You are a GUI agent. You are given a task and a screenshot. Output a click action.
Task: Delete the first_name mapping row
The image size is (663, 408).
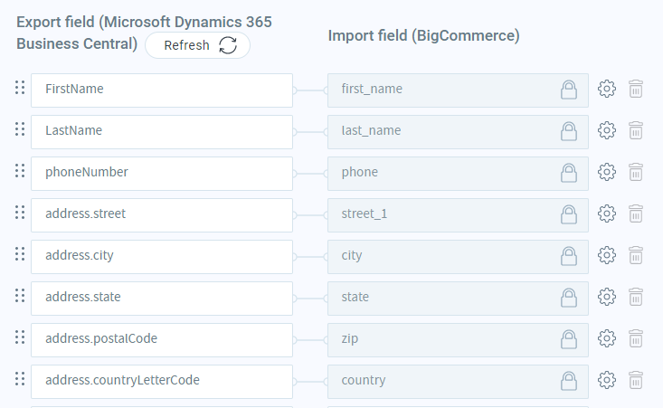(x=636, y=89)
